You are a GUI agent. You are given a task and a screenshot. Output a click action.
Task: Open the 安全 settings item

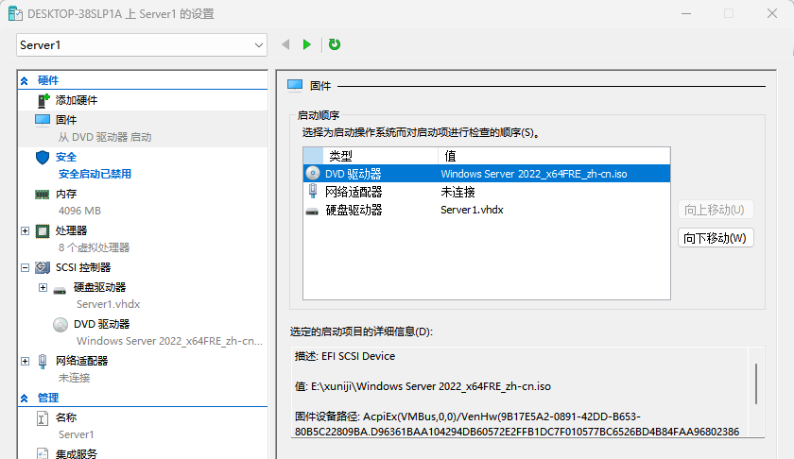(x=66, y=157)
